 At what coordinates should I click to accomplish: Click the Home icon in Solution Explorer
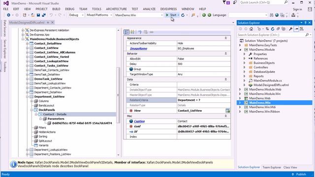click(251, 29)
